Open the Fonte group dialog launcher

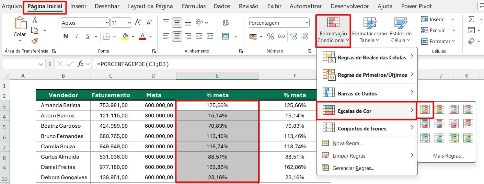click(x=154, y=51)
